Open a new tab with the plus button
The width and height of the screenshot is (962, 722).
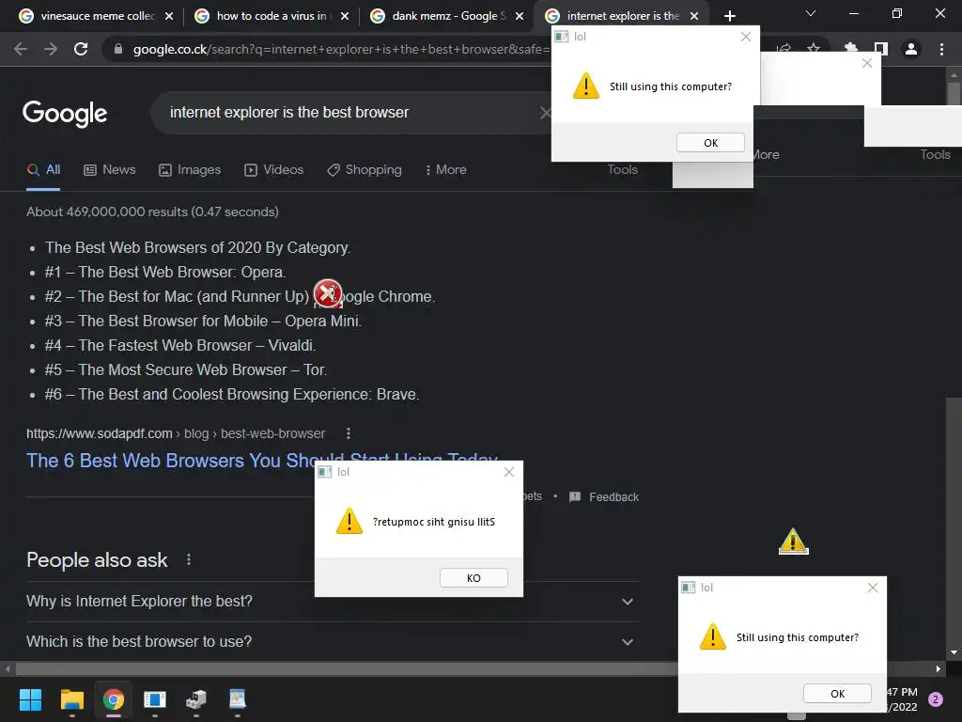(x=729, y=16)
